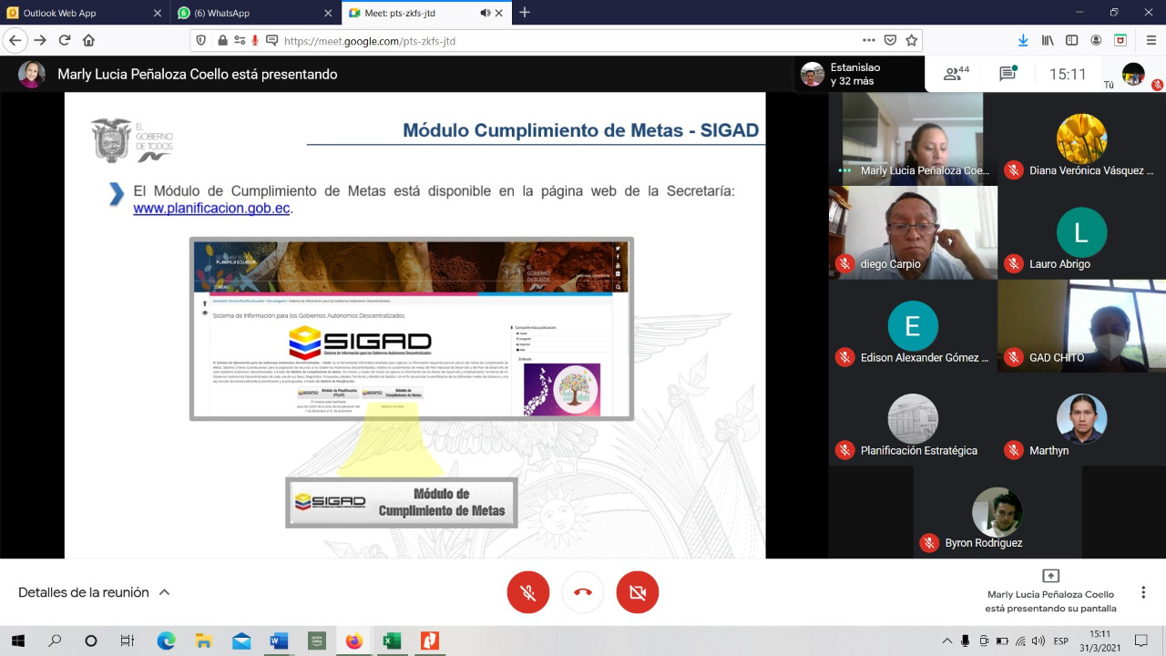Toggle the microphone mute button
Screen dimensions: 1166x656
pyautogui.click(x=528, y=592)
